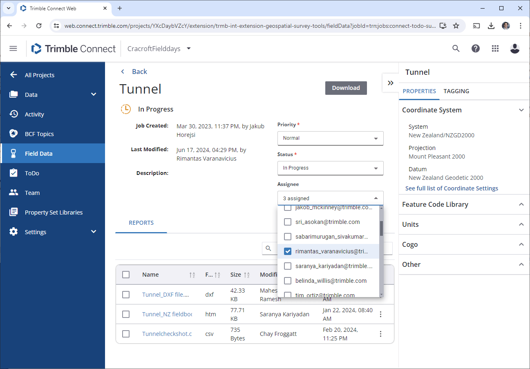Viewport: 530px width, 369px height.
Task: Switch to the TAGGING tab
Action: (x=456, y=91)
